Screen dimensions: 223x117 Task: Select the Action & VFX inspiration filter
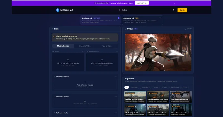(x=146, y=87)
